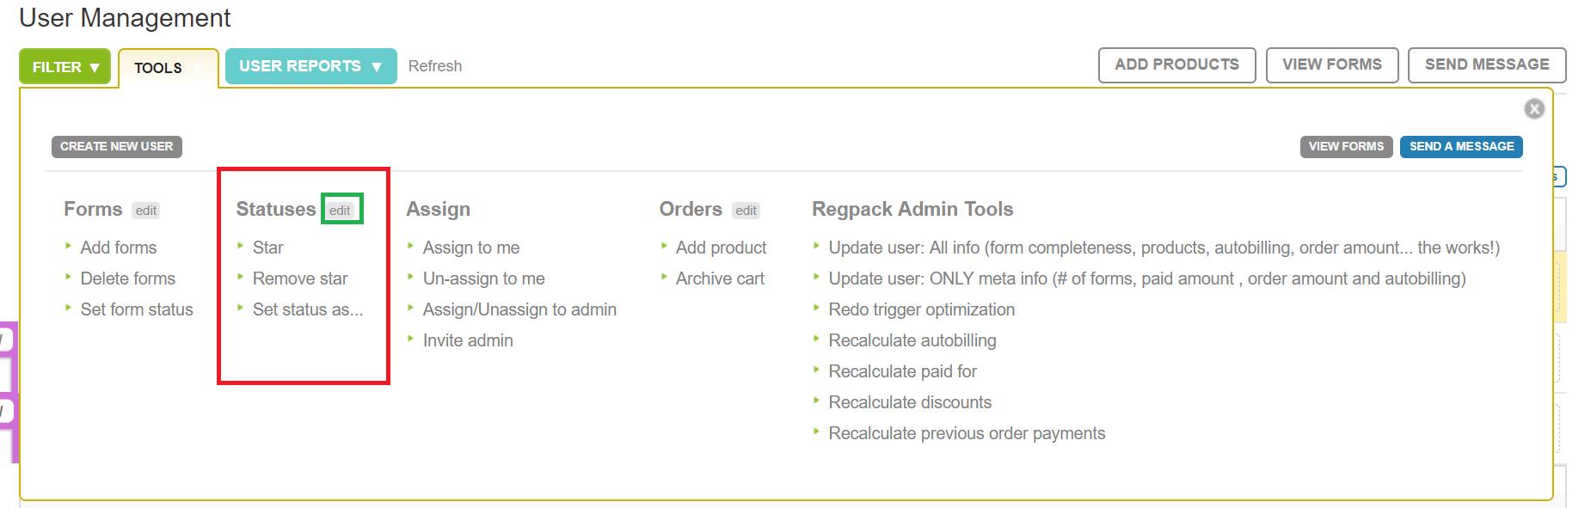
Task: Open View Forms in top bar
Action: 1331,64
